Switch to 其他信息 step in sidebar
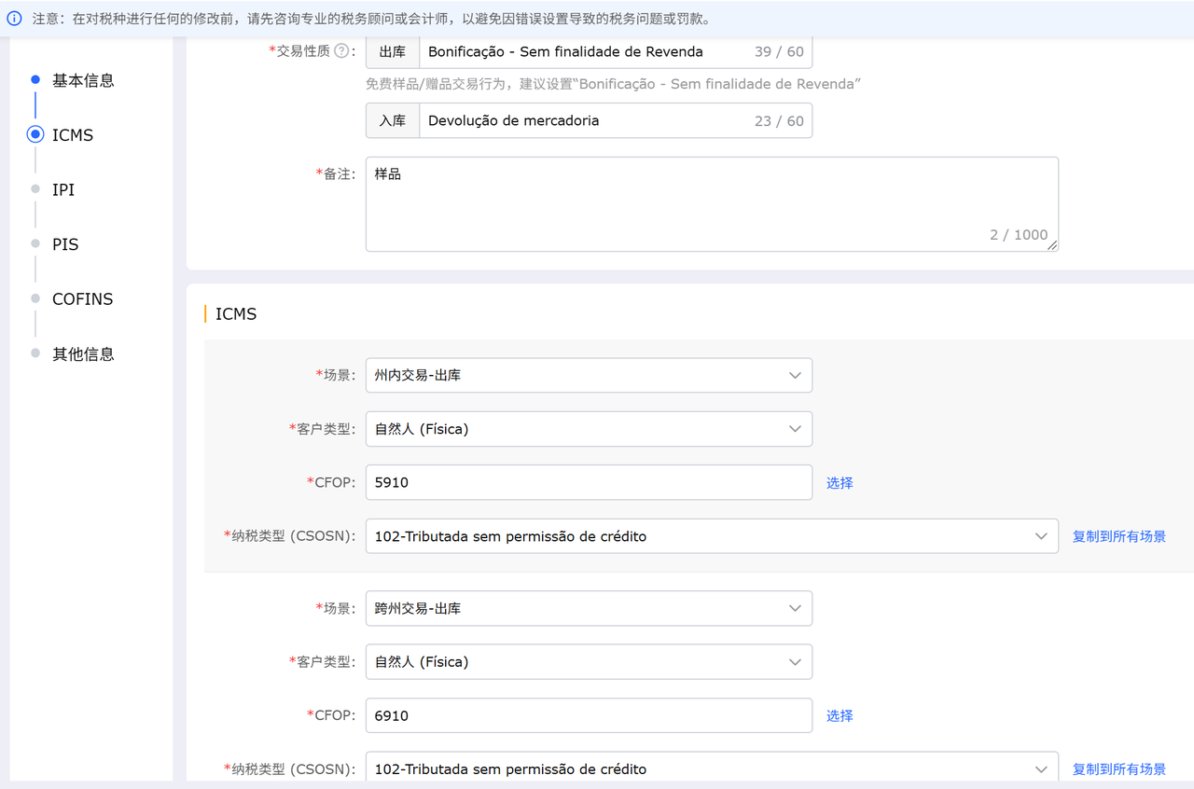 (83, 354)
